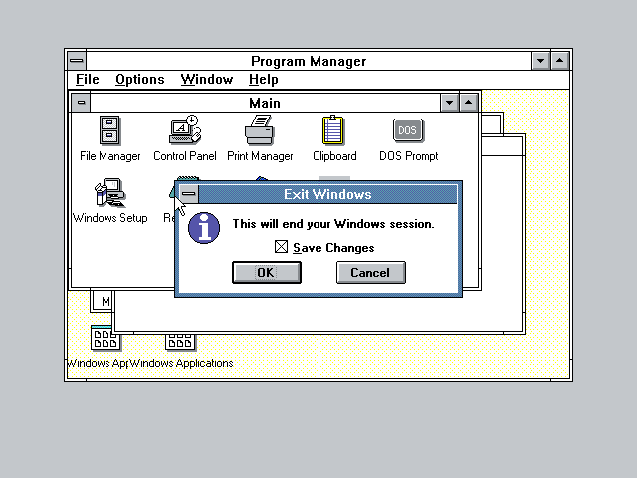This screenshot has width=637, height=478.
Task: Launch the Print Manager icon
Action: coord(259,130)
